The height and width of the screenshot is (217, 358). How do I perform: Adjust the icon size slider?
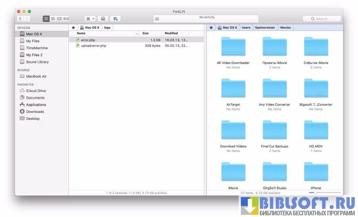click(x=315, y=193)
